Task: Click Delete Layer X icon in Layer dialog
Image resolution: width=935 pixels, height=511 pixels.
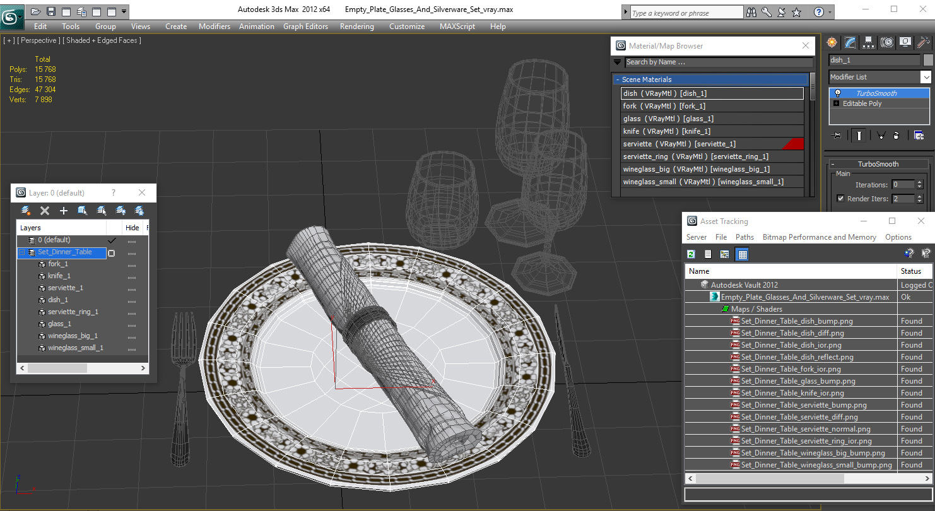Action: (45, 211)
